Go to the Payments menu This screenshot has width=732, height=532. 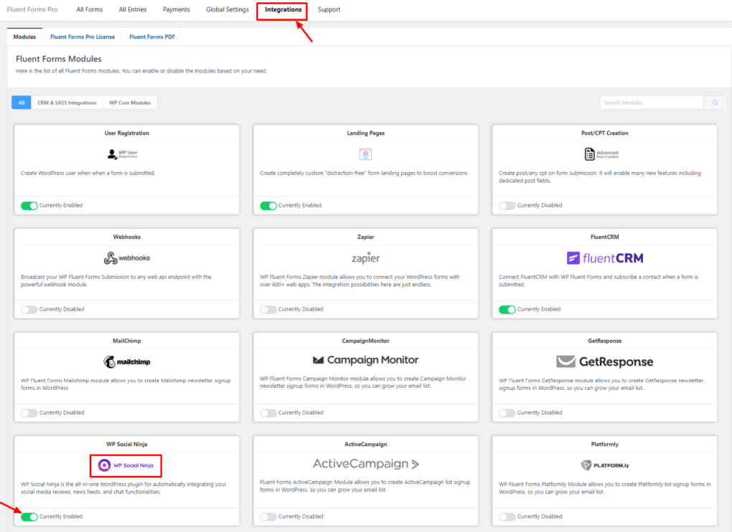click(x=177, y=9)
